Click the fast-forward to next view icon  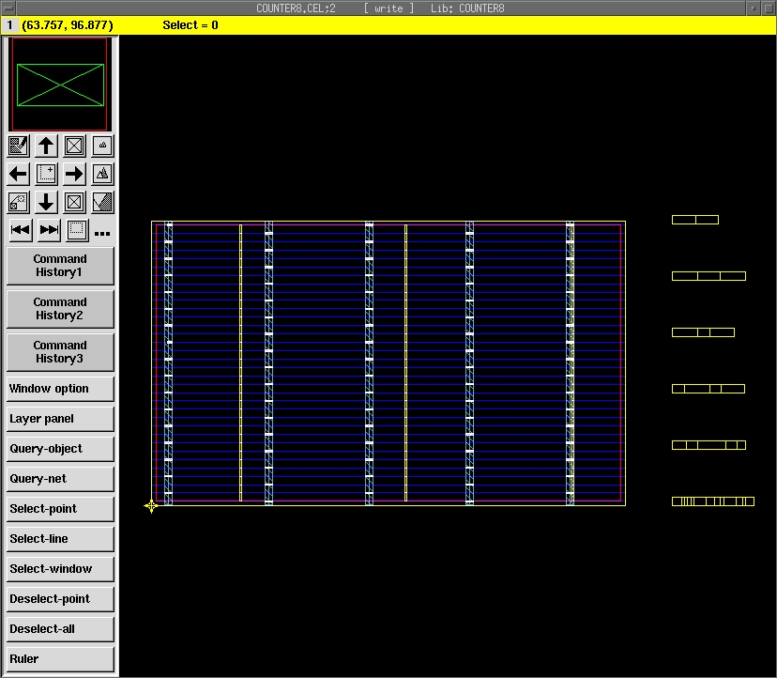[x=49, y=230]
